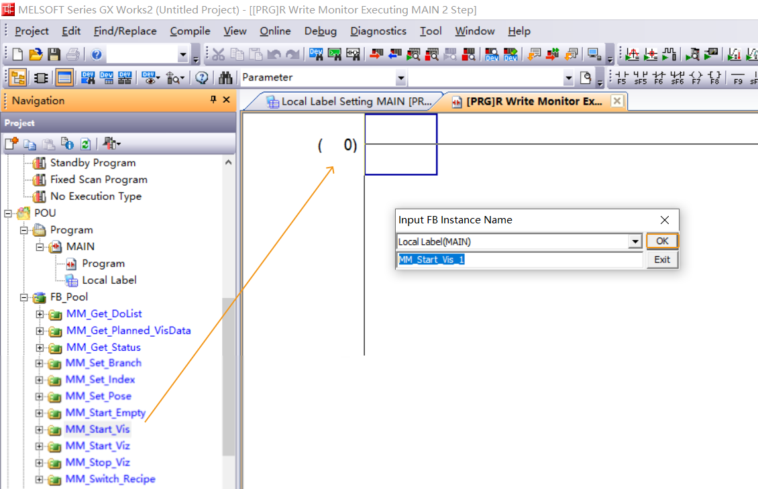
Task: Open the Parameter dropdown list
Action: (400, 78)
